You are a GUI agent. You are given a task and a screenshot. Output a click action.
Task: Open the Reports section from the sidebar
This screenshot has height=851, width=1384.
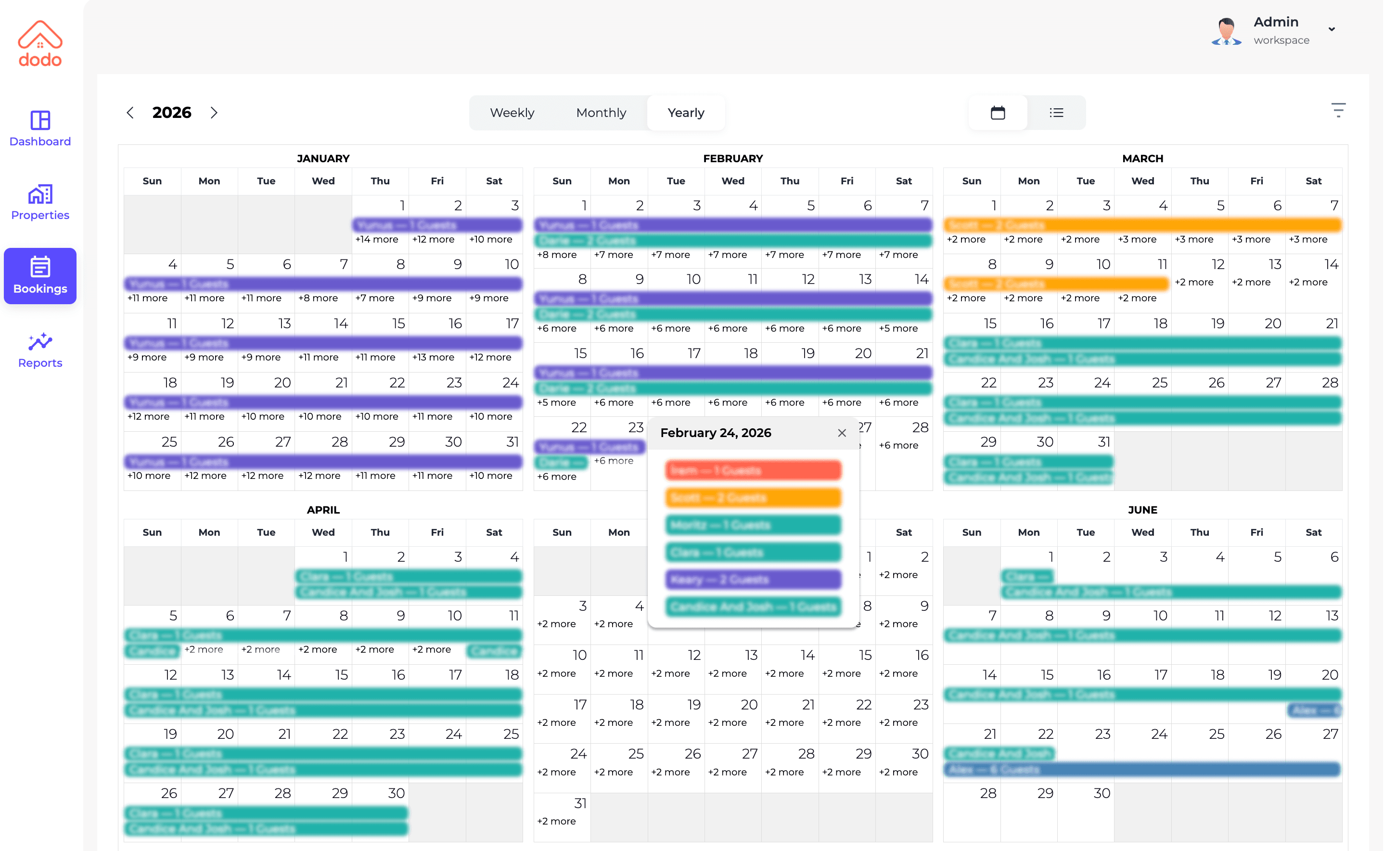pyautogui.click(x=39, y=349)
